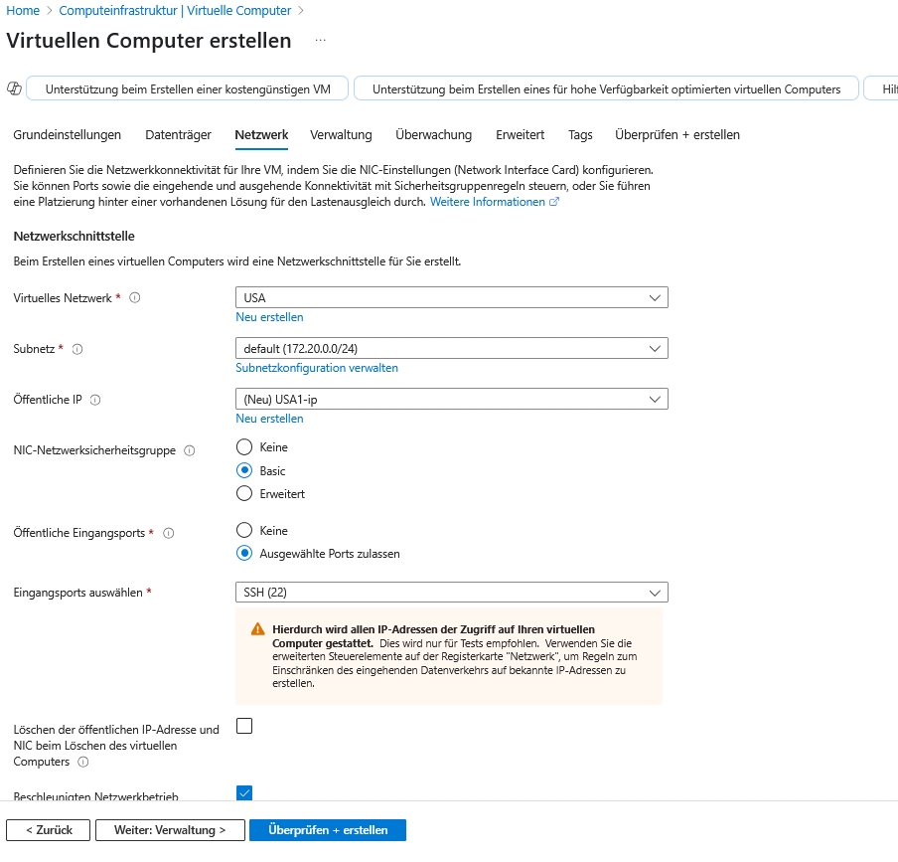The height and width of the screenshot is (862, 898).
Task: Open the ellipsis menu beside page title
Action: 320,41
